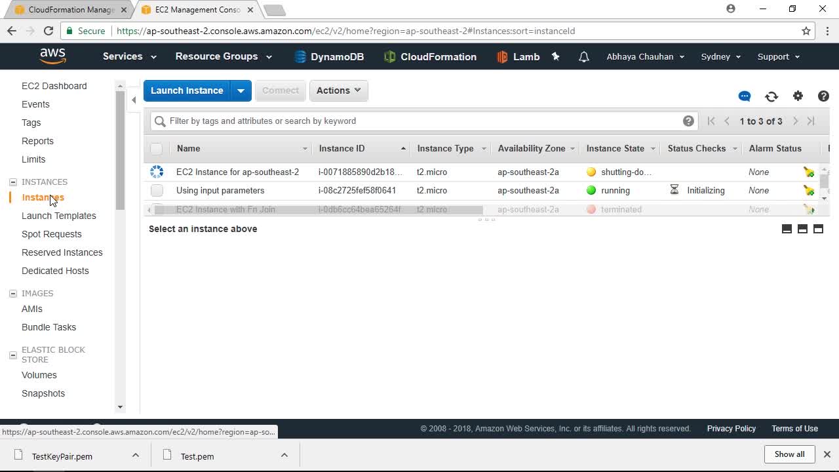Open the CloudFormation shortcut

pyautogui.click(x=430, y=56)
